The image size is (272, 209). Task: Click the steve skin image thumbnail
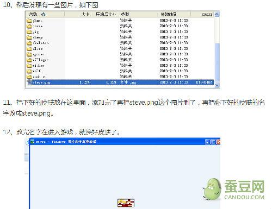click(126, 202)
